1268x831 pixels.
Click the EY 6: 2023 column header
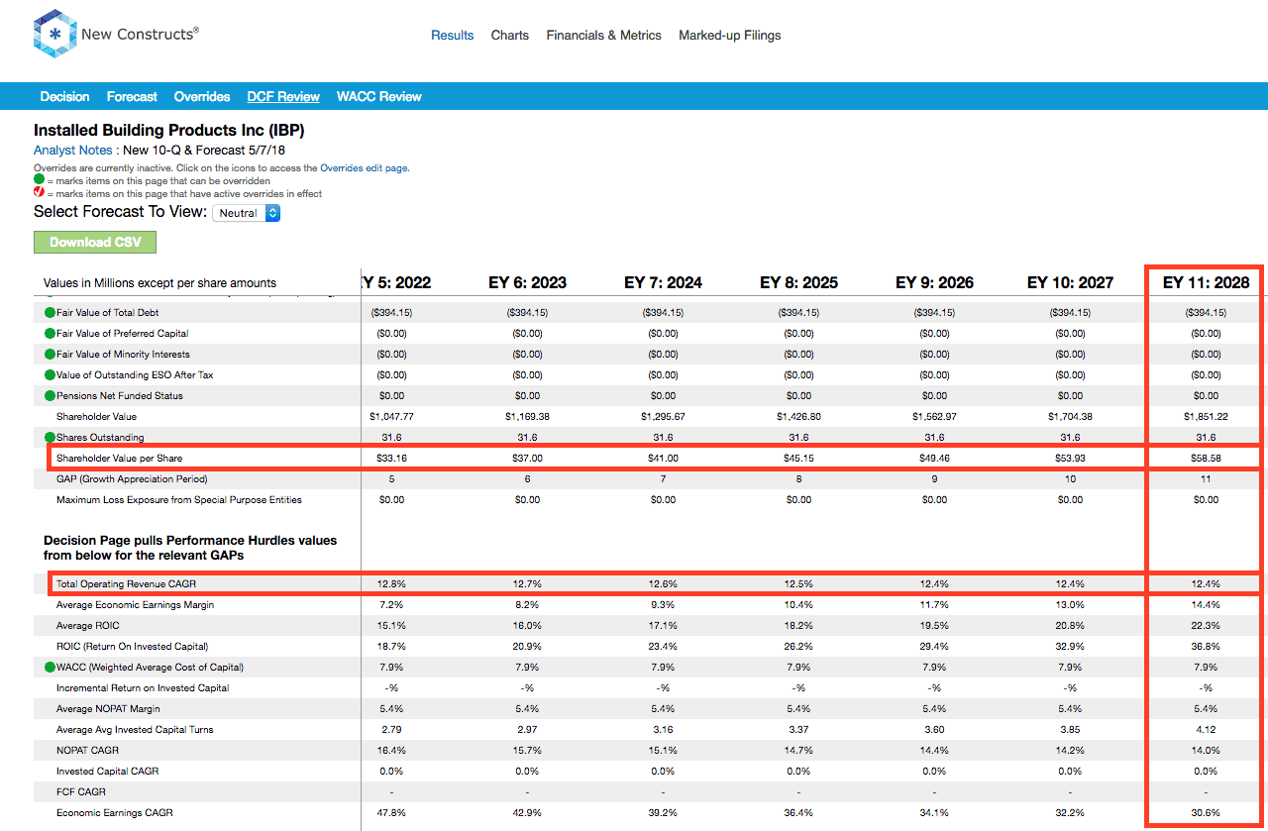pos(527,282)
